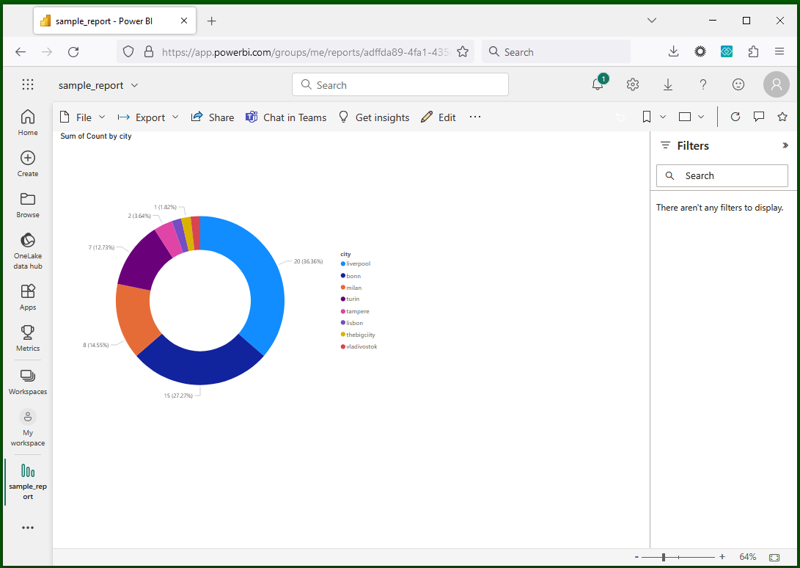The image size is (800, 568).
Task: Click the Filters pane search field
Action: pos(722,175)
